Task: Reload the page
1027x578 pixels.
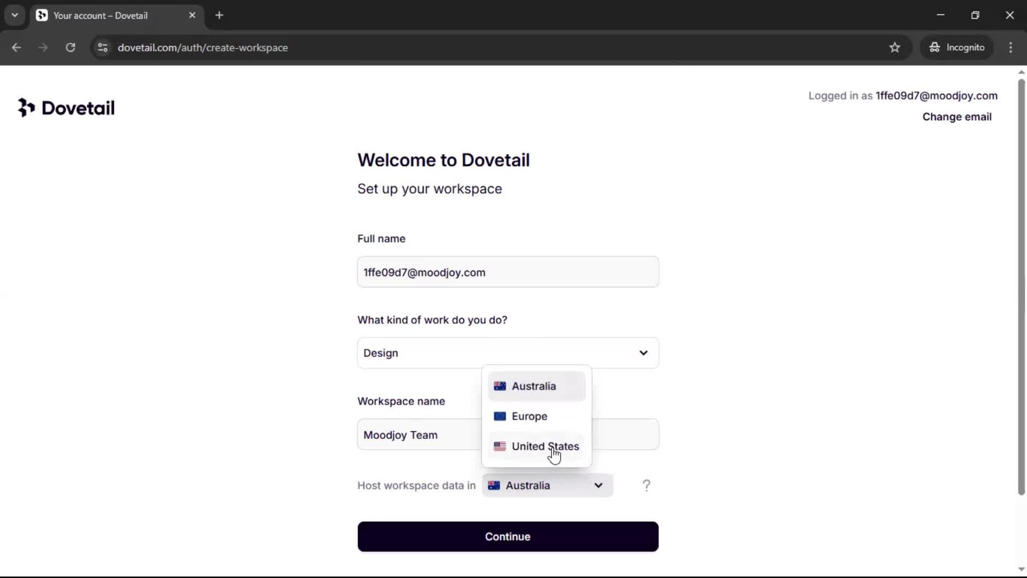Action: 70,48
